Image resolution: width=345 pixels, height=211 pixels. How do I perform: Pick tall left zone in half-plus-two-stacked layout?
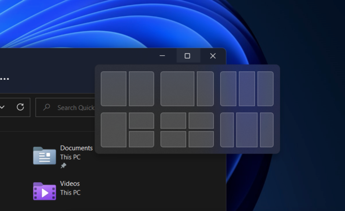click(113, 130)
